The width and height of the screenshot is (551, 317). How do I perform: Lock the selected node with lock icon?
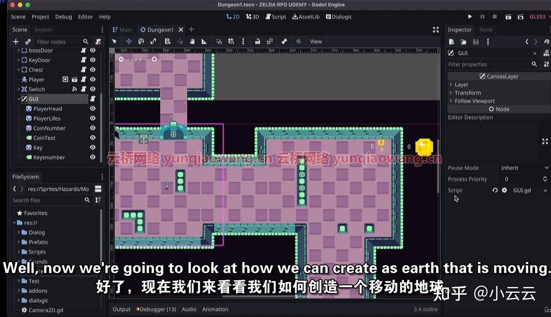click(x=257, y=41)
